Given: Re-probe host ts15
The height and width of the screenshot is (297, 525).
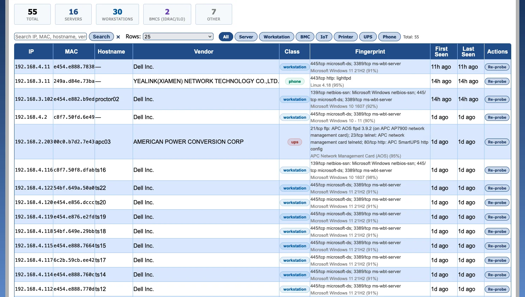Looking at the screenshot, I should point(497,246).
